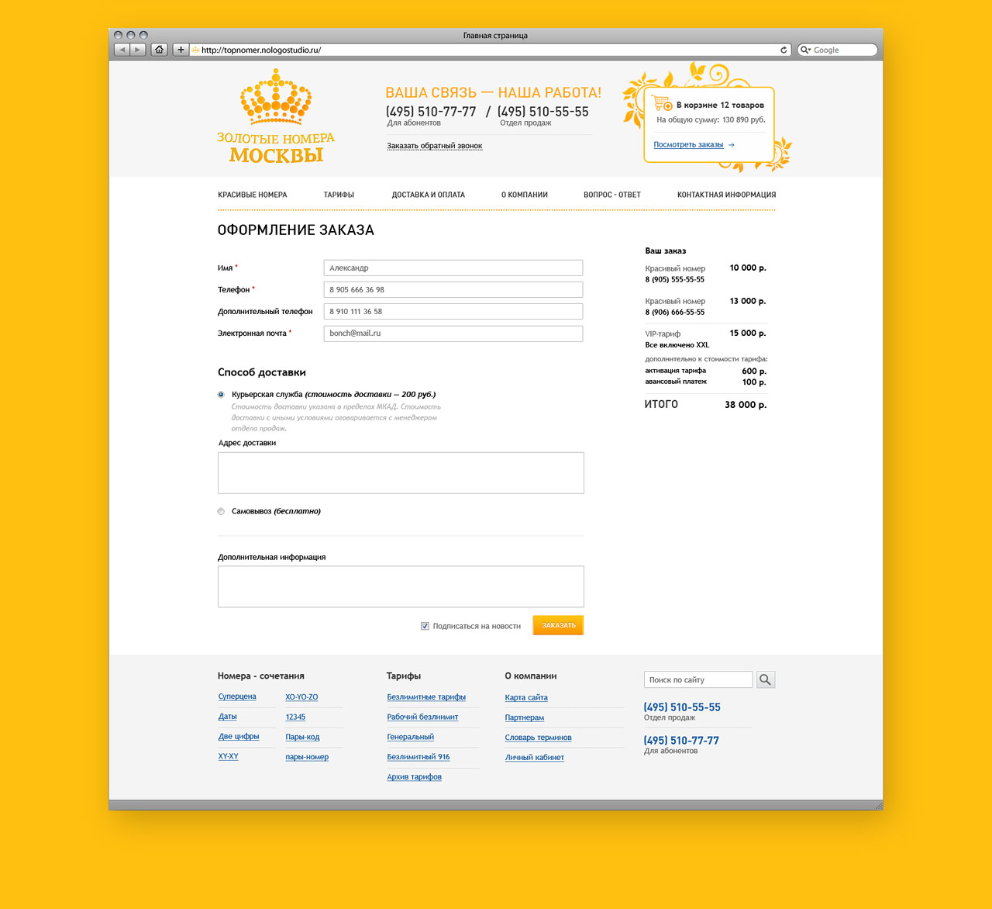This screenshot has height=909, width=992.
Task: Click the golden crown logo
Action: [x=276, y=98]
